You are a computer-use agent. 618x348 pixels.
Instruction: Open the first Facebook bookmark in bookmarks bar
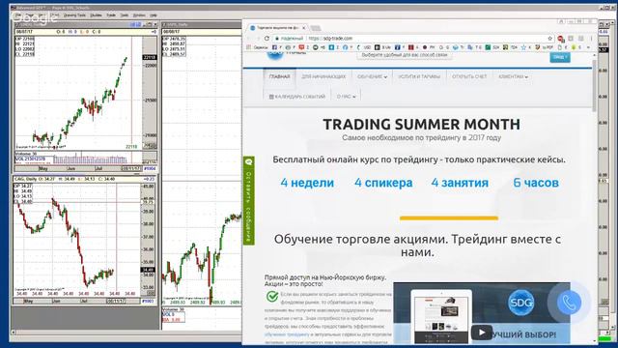(x=274, y=47)
